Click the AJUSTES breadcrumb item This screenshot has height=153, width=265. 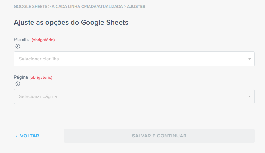(136, 6)
